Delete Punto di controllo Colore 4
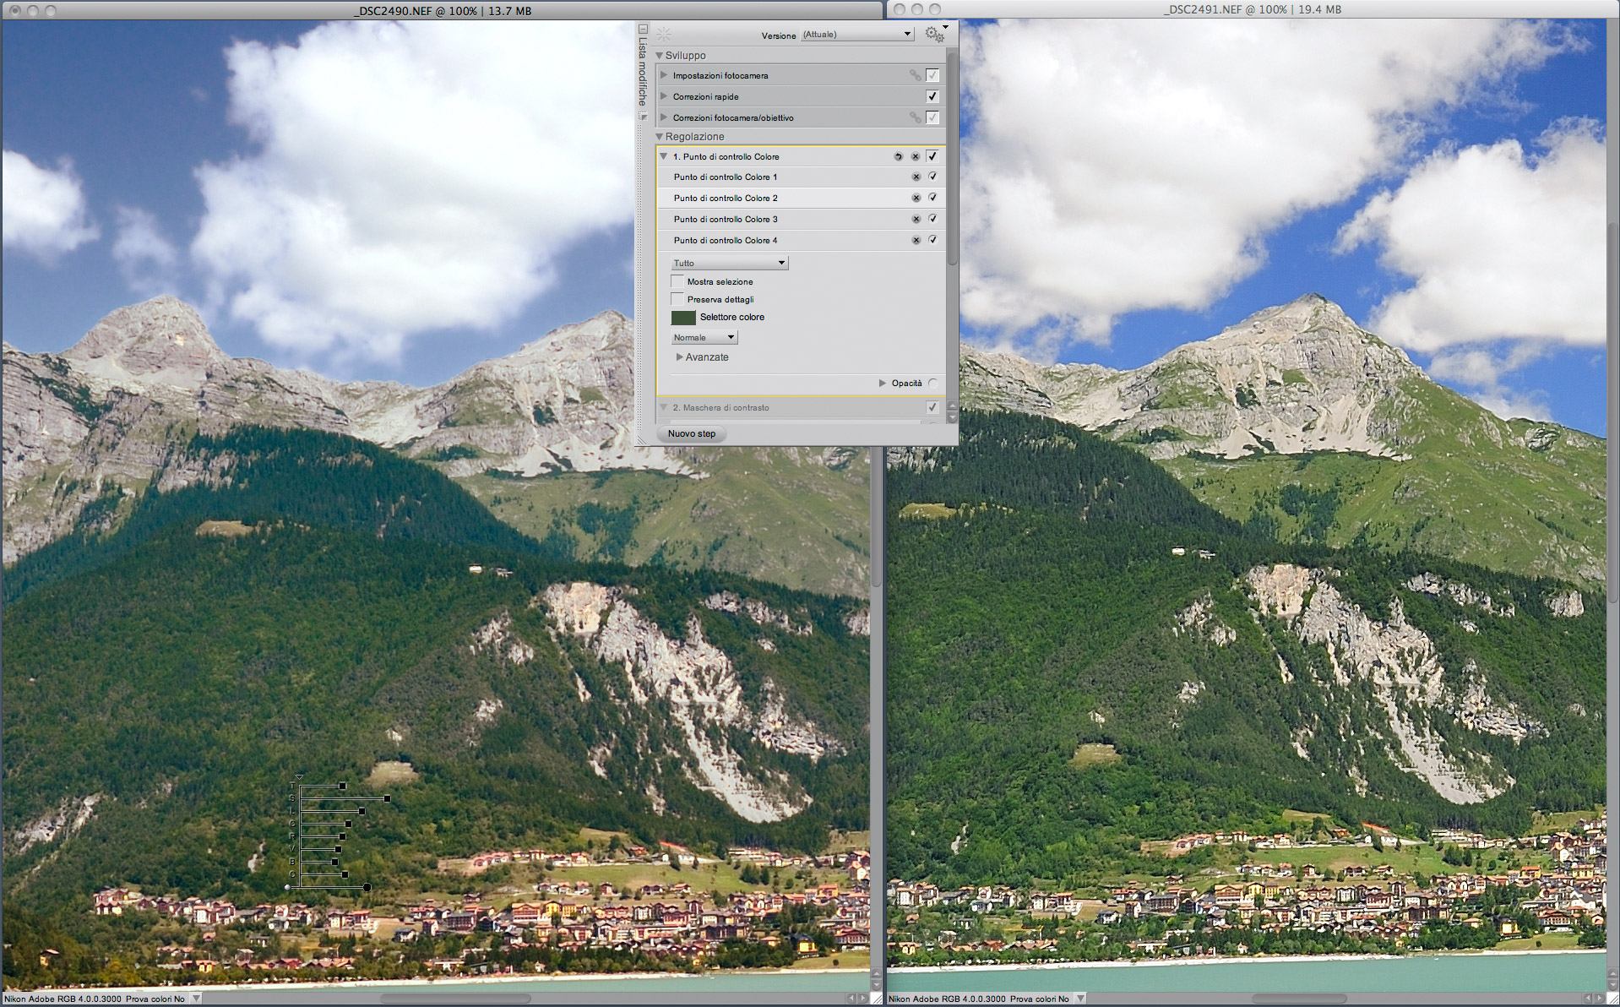Image resolution: width=1620 pixels, height=1007 pixels. tap(916, 240)
